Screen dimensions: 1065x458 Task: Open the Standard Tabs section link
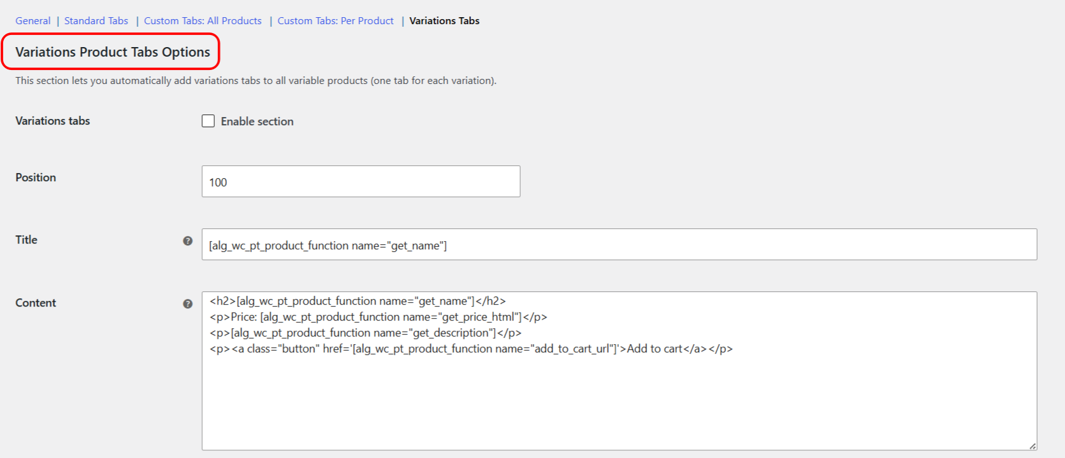tap(96, 21)
